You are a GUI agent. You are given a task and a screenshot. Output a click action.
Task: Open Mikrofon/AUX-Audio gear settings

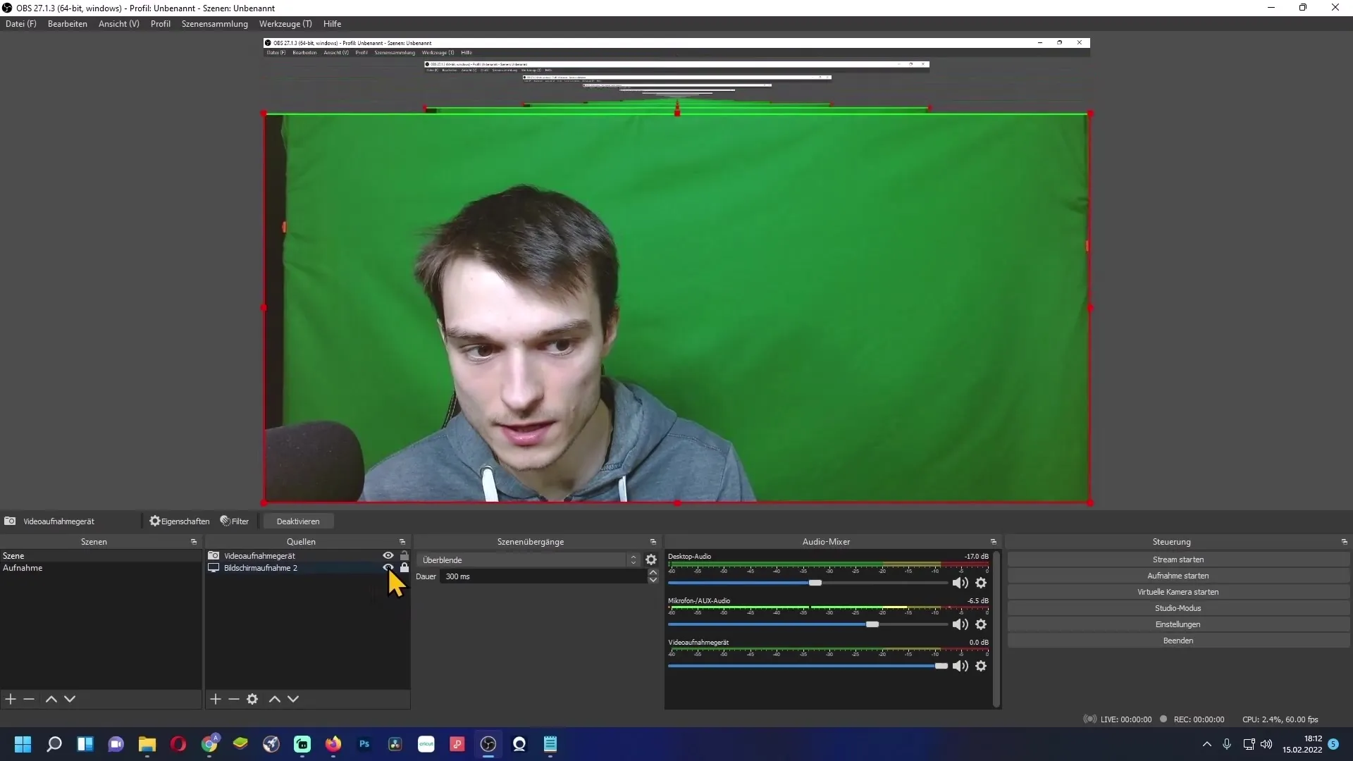tap(981, 624)
